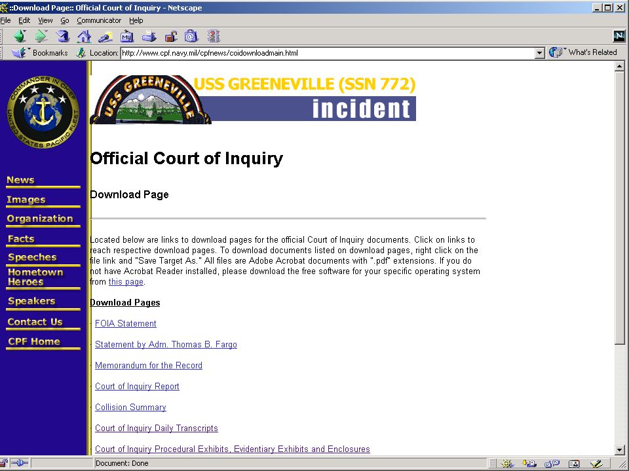Click the vertical scrollbar up arrow
629x471 pixels.
620,67
